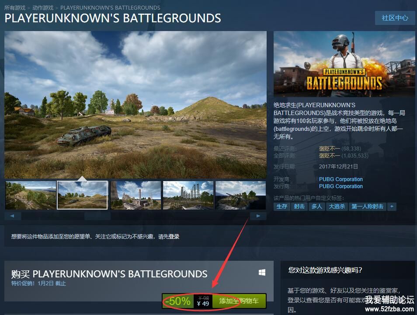Click the 2017年12月21日 release date text
This screenshot has height=315, width=417.
[x=338, y=166]
